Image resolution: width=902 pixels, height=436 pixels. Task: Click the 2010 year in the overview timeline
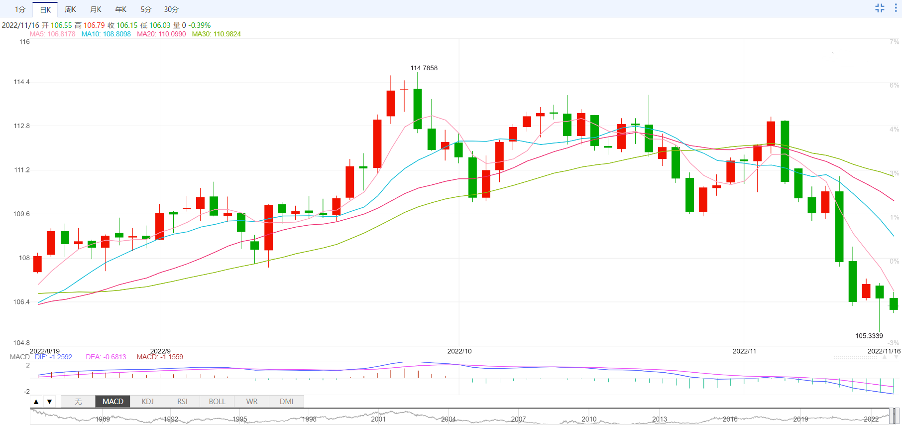point(589,419)
